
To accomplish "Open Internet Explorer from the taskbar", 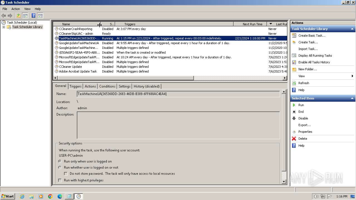I will [x=22, y=196].
